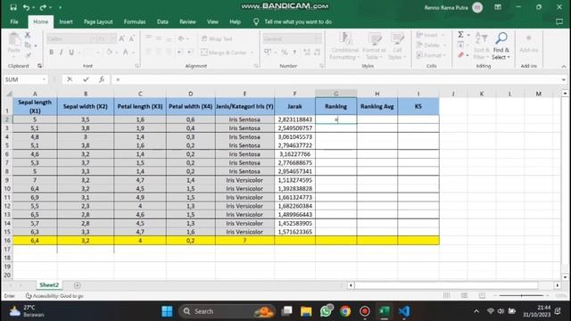Click Increase Font Size icon

tap(122, 38)
